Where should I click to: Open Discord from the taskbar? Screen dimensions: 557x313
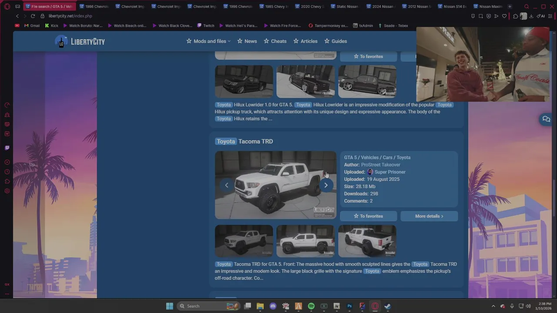point(273,306)
